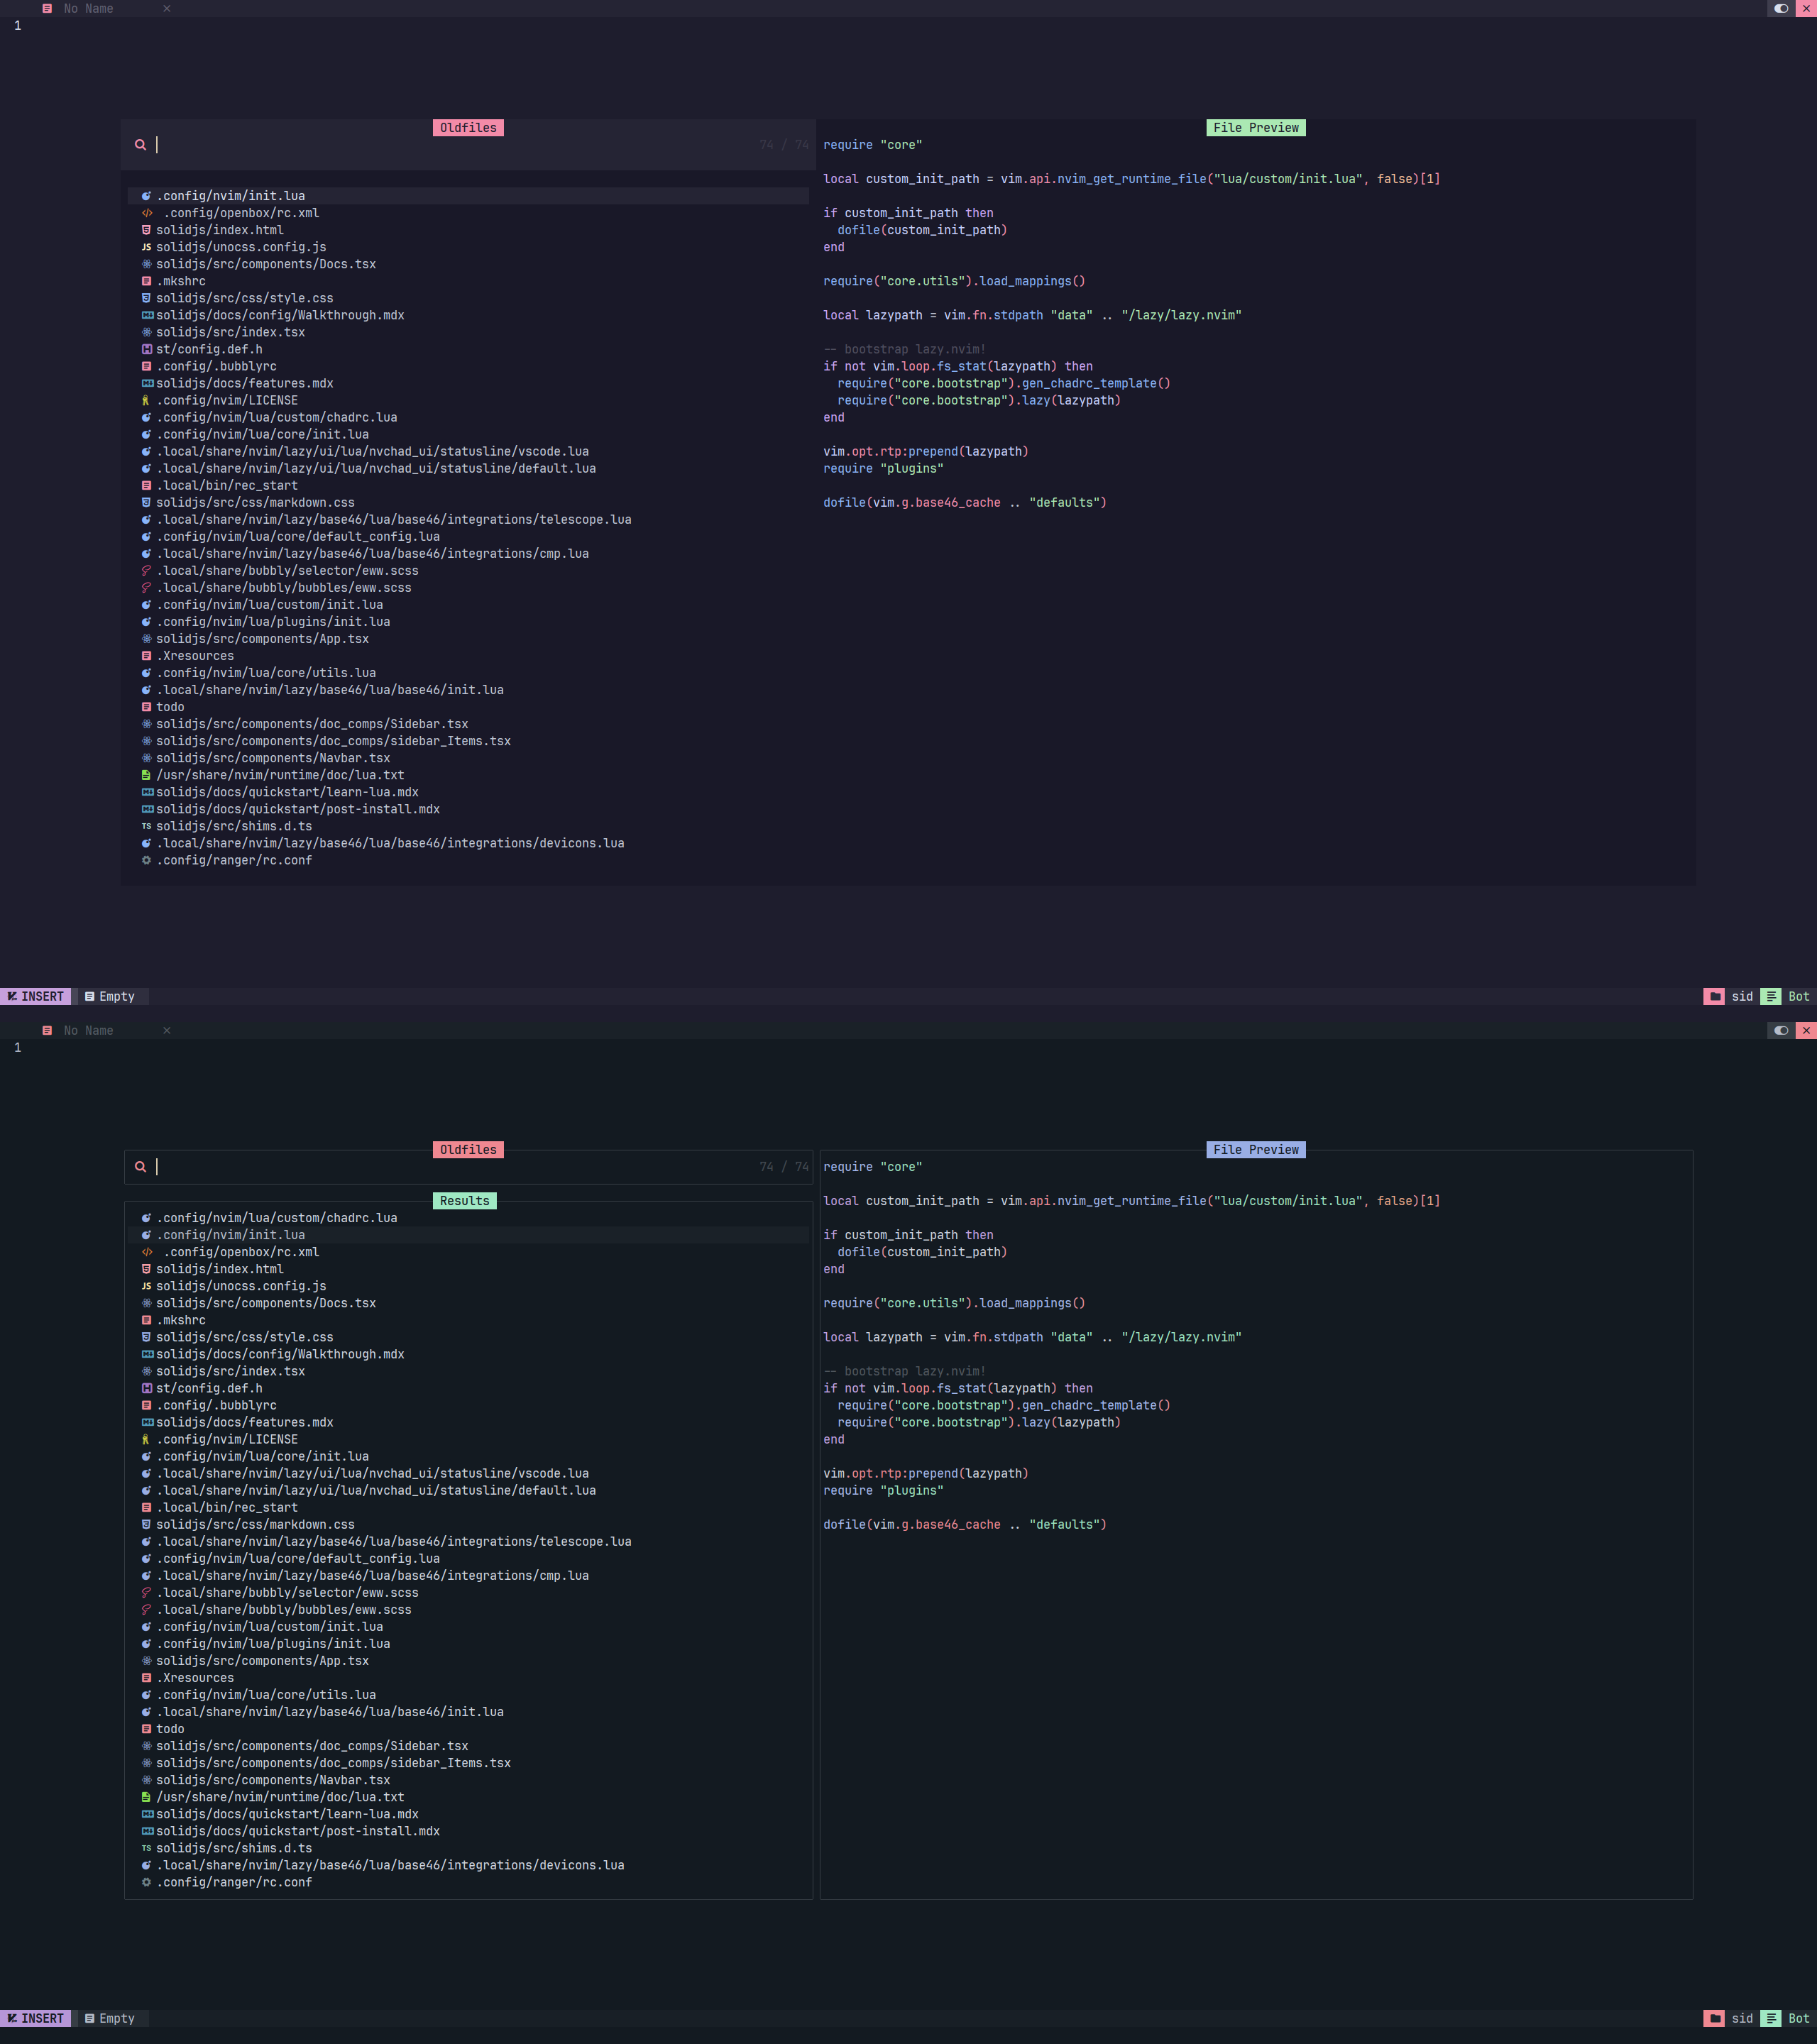Click the CSS icon next to solidjs/src/css/style.css
This screenshot has height=2044, width=1817.
click(x=147, y=297)
